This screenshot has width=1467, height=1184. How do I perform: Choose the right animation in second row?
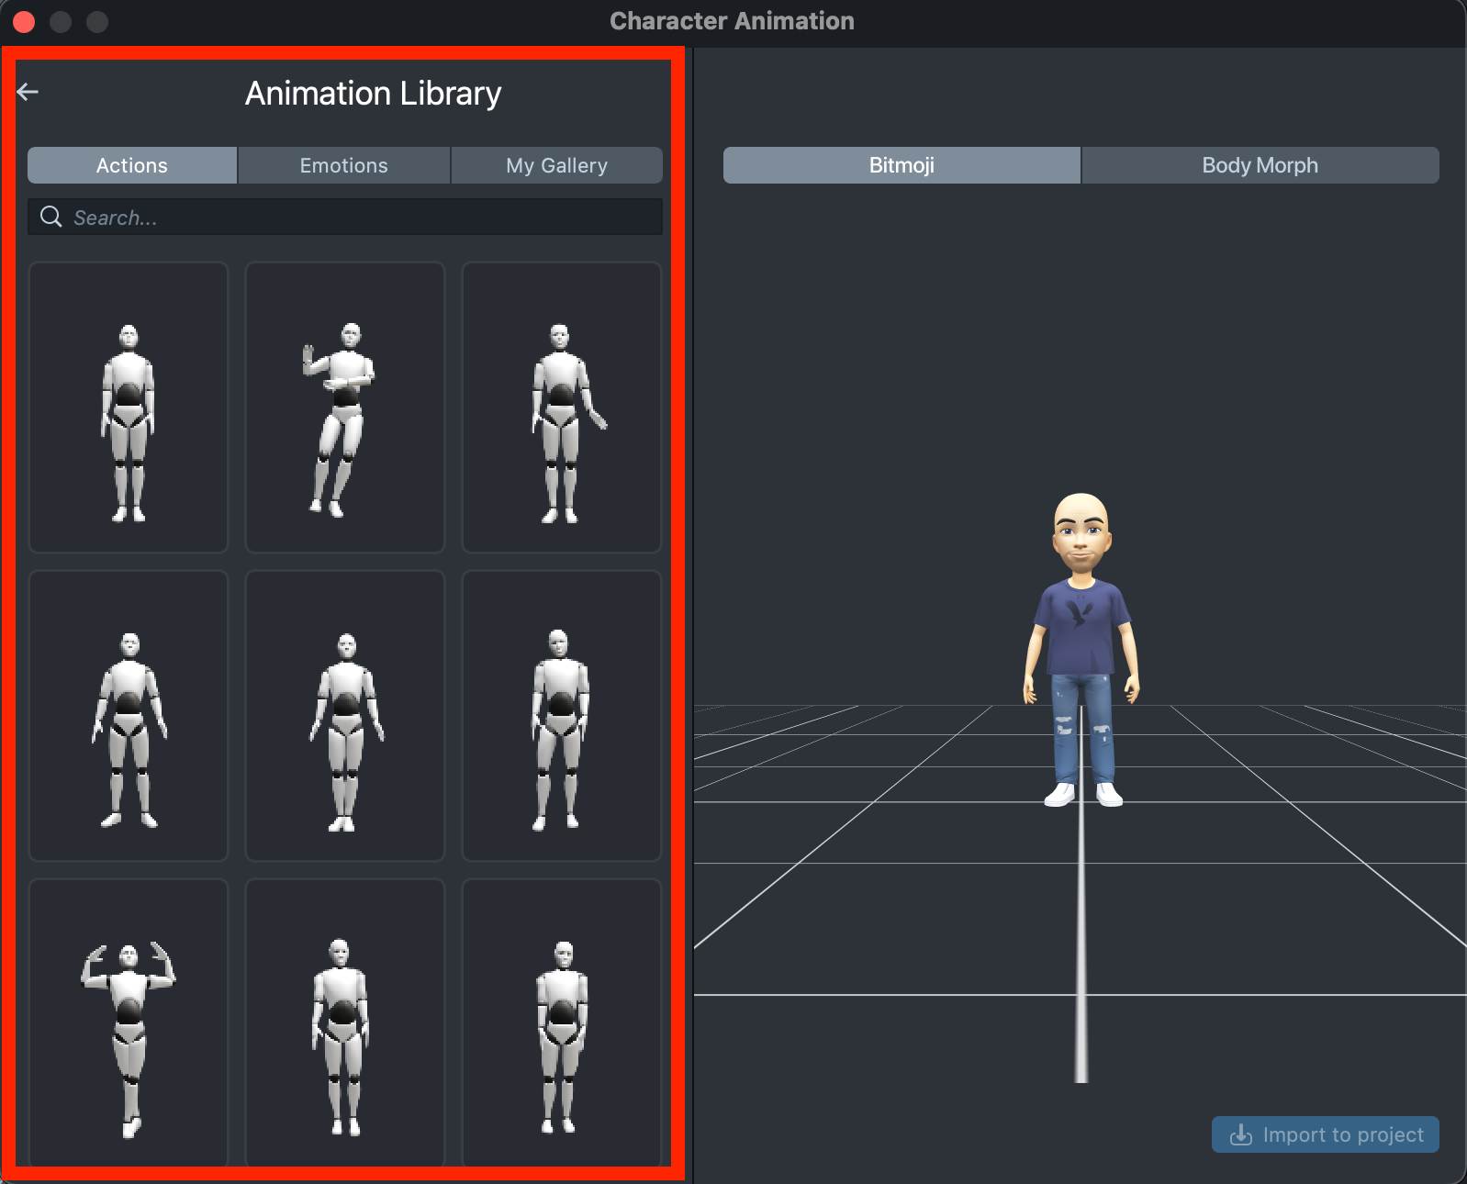tap(562, 716)
